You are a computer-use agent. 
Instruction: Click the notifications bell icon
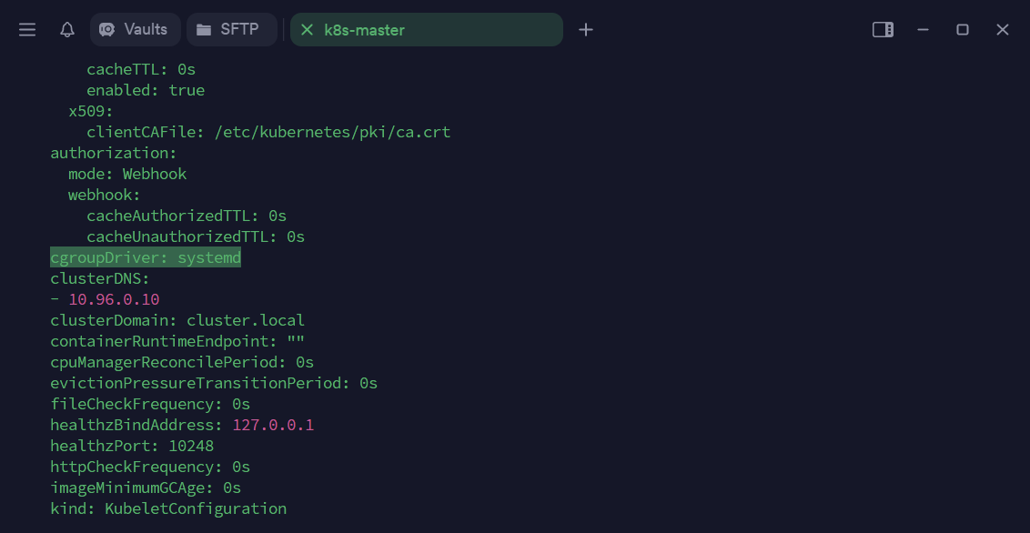[67, 30]
